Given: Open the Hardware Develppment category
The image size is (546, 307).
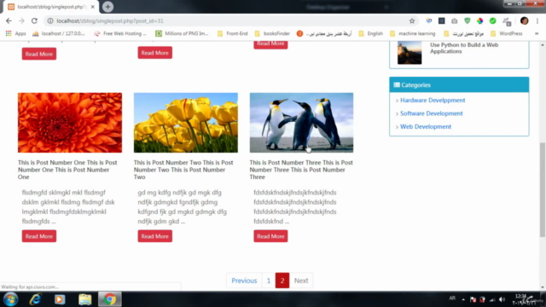Looking at the screenshot, I should click(433, 101).
